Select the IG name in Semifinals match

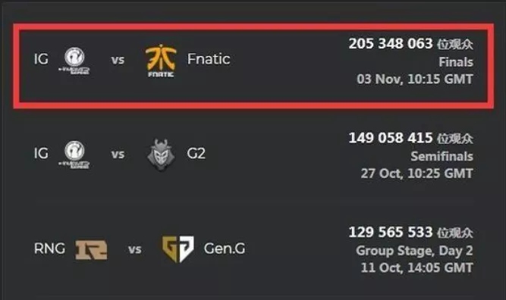click(41, 153)
